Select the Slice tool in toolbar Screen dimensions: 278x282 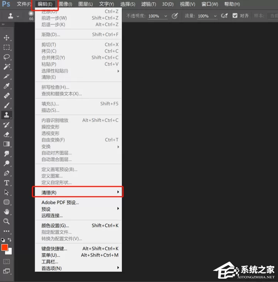click(7, 77)
